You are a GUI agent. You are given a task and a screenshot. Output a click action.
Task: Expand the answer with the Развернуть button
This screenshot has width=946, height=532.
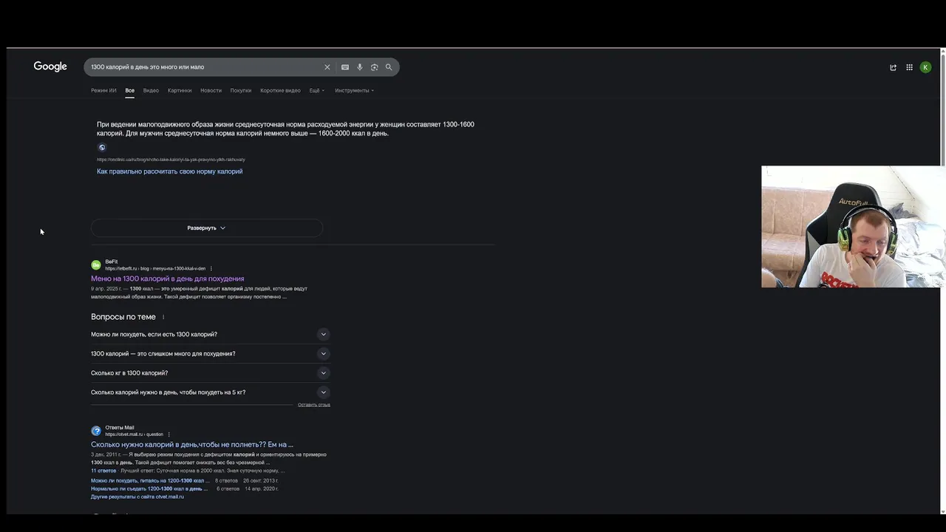(x=206, y=228)
